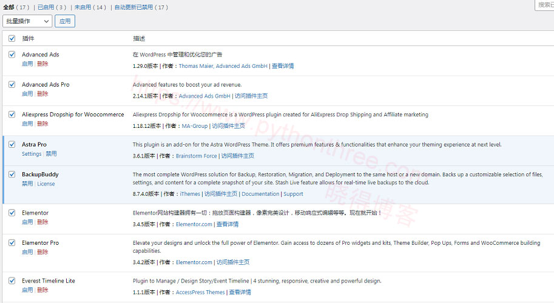
Task: Open BackupBuddy Documentation link
Action: click(x=260, y=194)
